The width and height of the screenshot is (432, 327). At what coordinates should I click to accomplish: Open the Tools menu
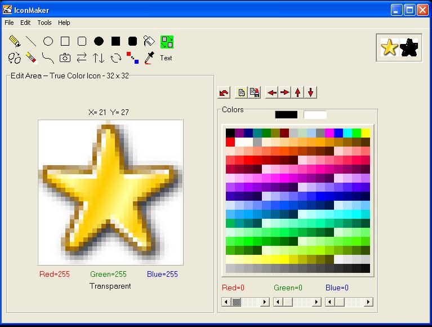(44, 23)
